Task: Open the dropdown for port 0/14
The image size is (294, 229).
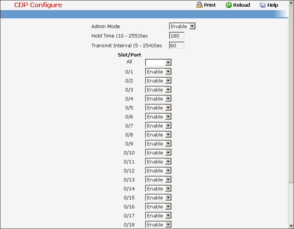Action: pos(158,189)
